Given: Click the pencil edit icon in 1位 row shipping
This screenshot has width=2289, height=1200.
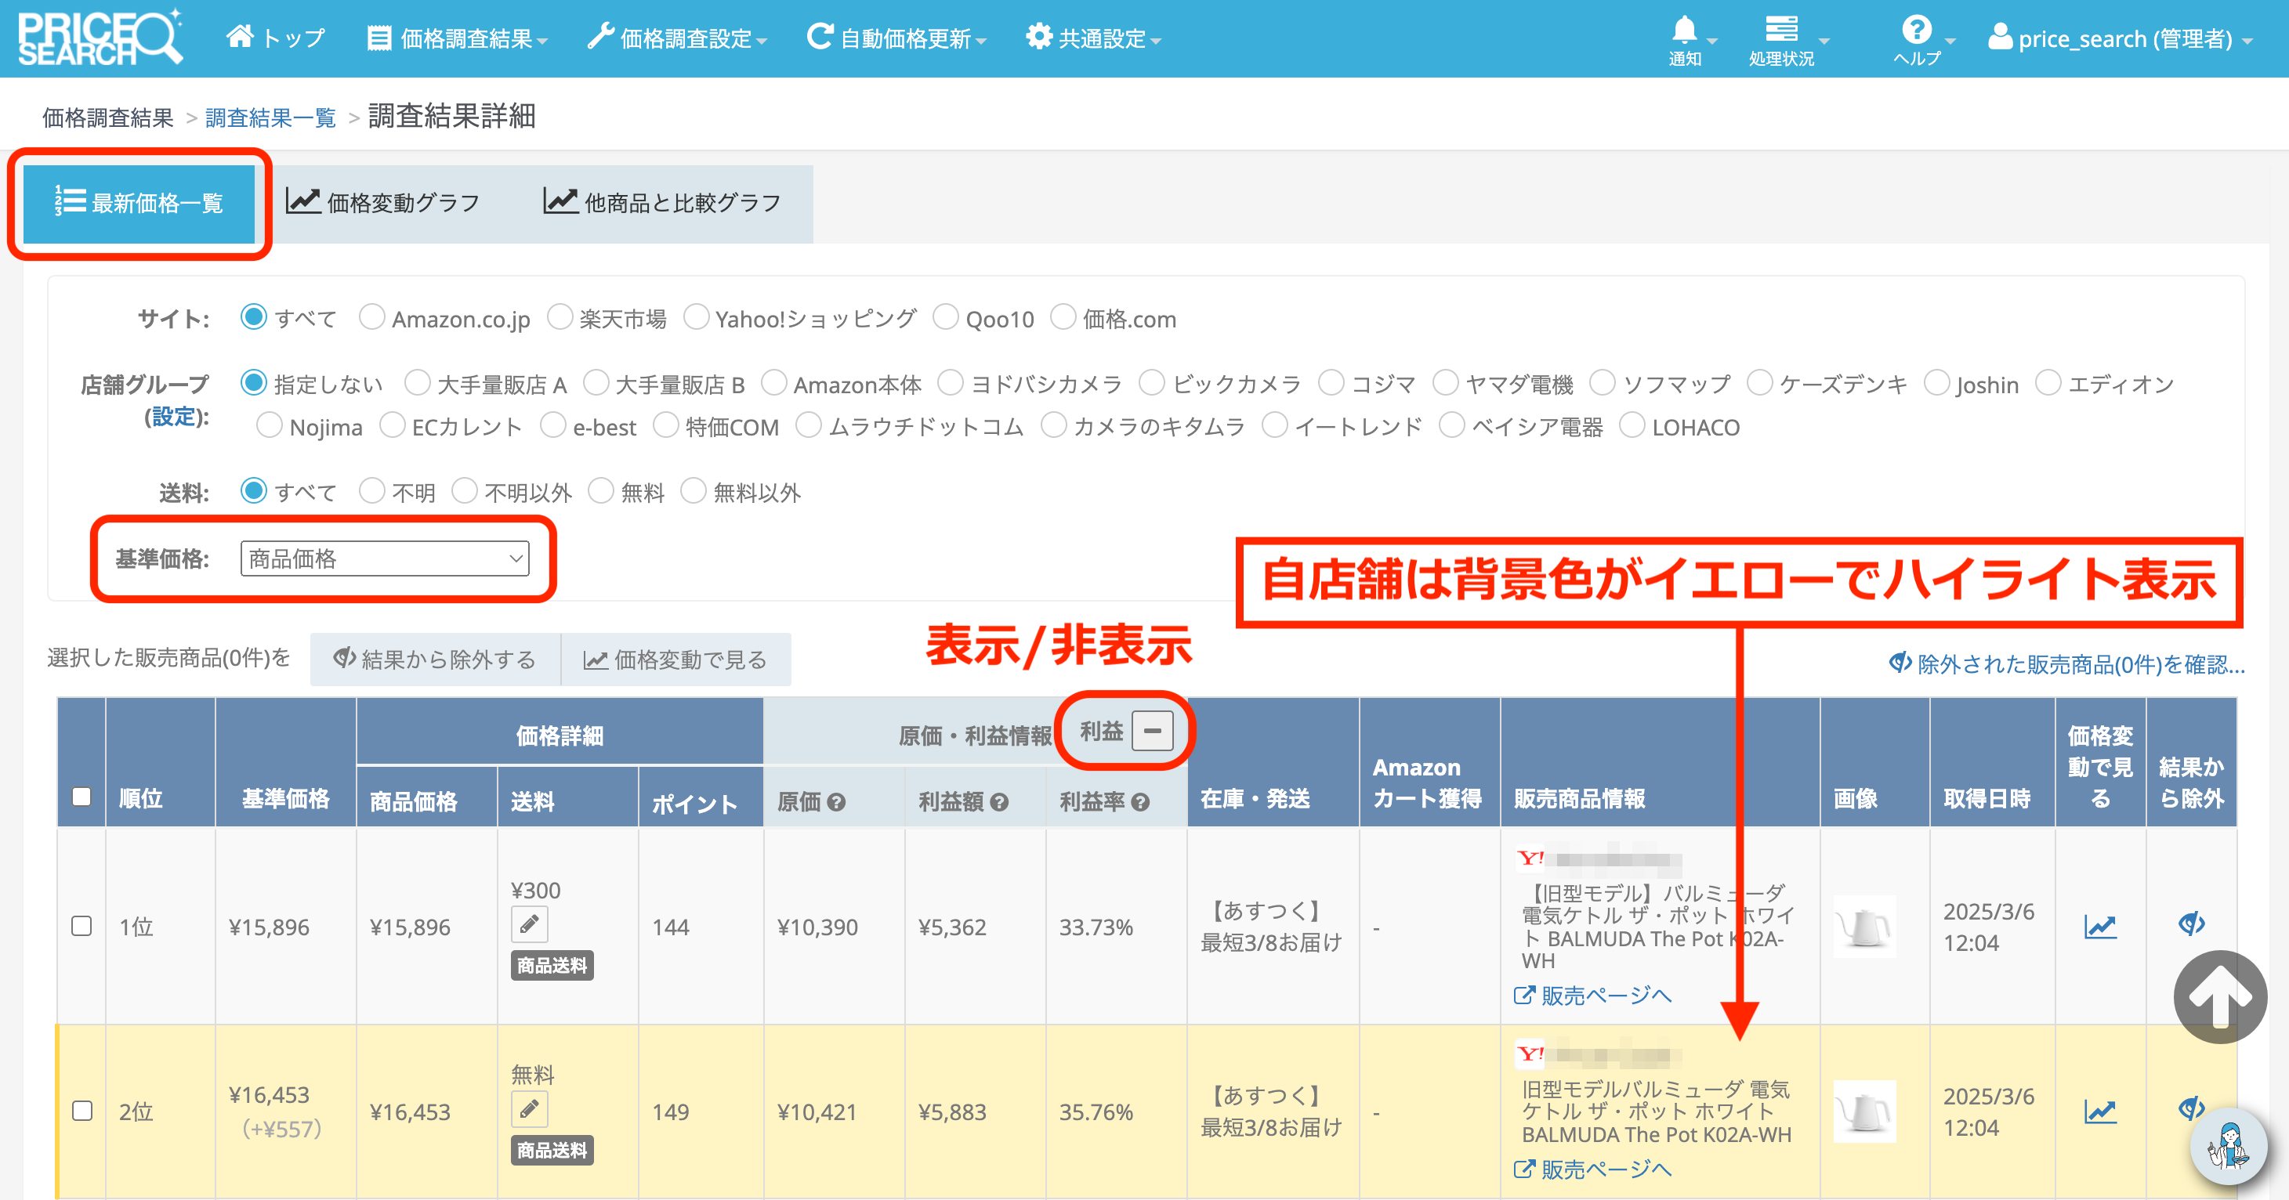Looking at the screenshot, I should 529,924.
